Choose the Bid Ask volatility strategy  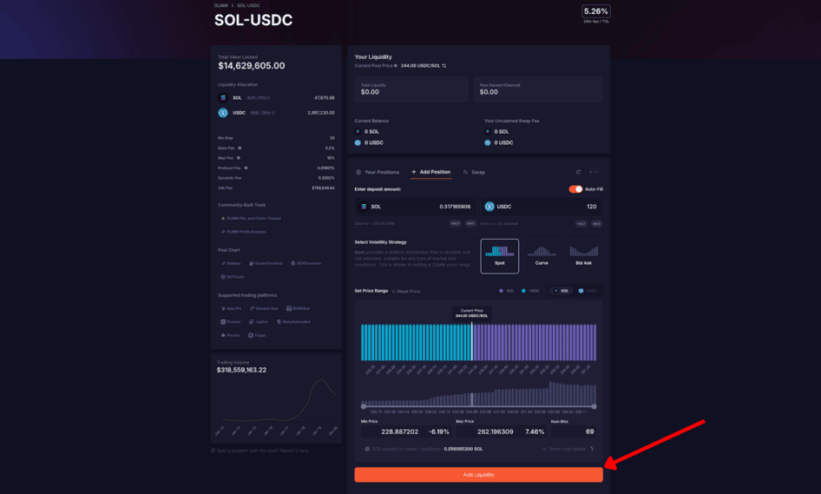pos(583,256)
